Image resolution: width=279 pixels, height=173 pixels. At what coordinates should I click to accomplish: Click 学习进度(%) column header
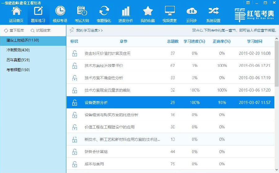194,41
